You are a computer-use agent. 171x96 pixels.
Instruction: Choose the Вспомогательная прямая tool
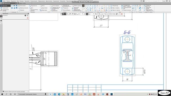[34, 10]
